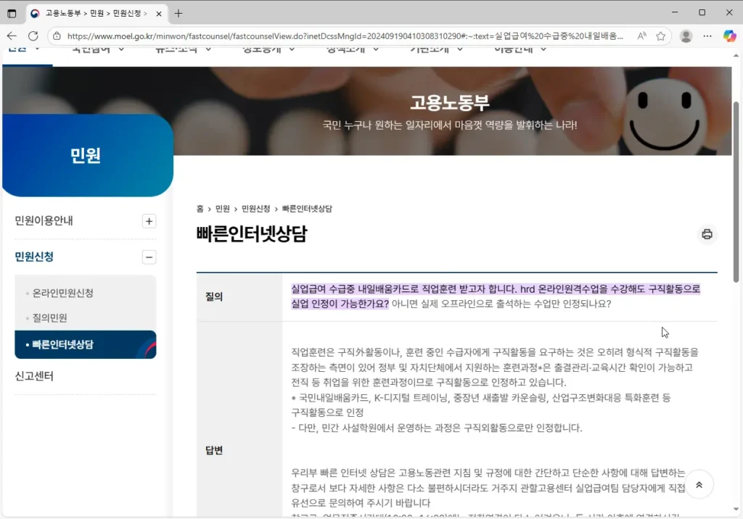The width and height of the screenshot is (743, 519).
Task: Click the moel.go.kr address bar
Action: click(x=345, y=36)
